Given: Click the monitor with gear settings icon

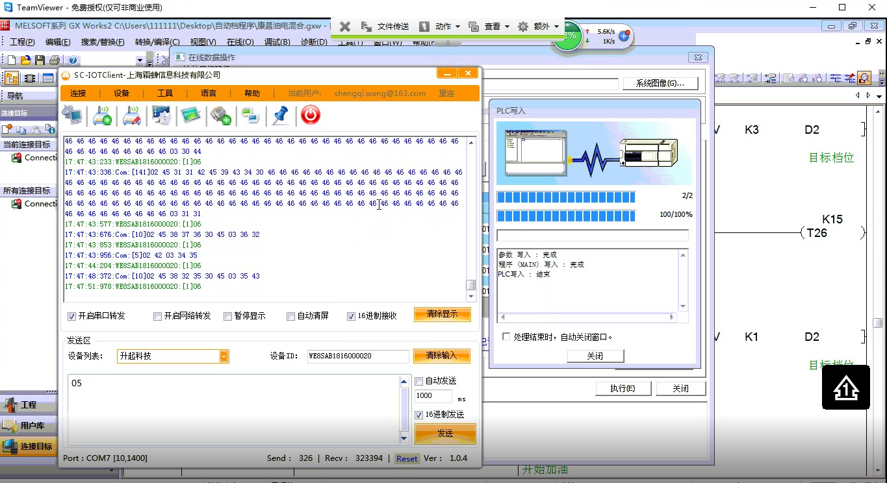Looking at the screenshot, I should click(x=161, y=116).
